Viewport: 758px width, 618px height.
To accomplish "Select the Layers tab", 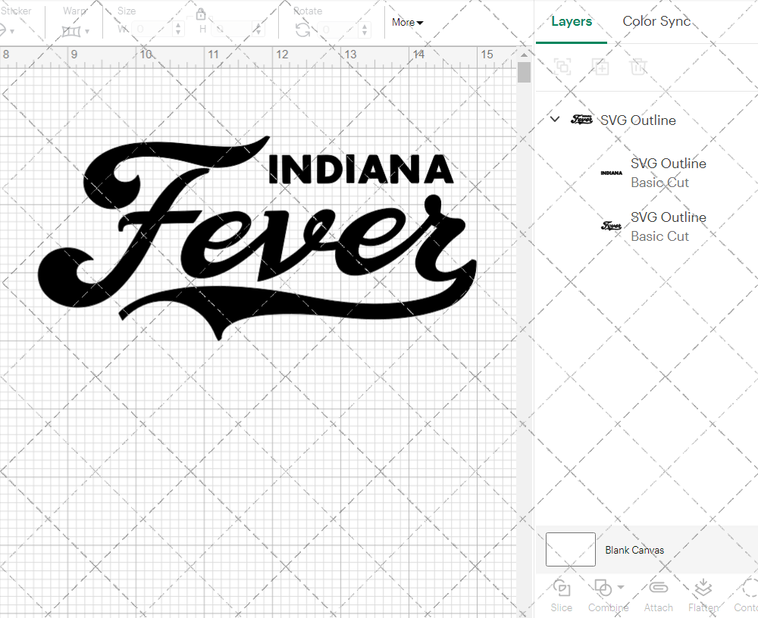I will [572, 21].
